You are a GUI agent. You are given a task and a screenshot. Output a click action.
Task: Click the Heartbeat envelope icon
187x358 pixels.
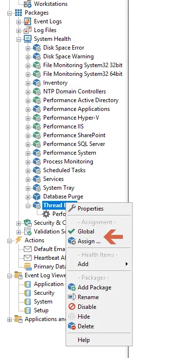[x=28, y=258]
